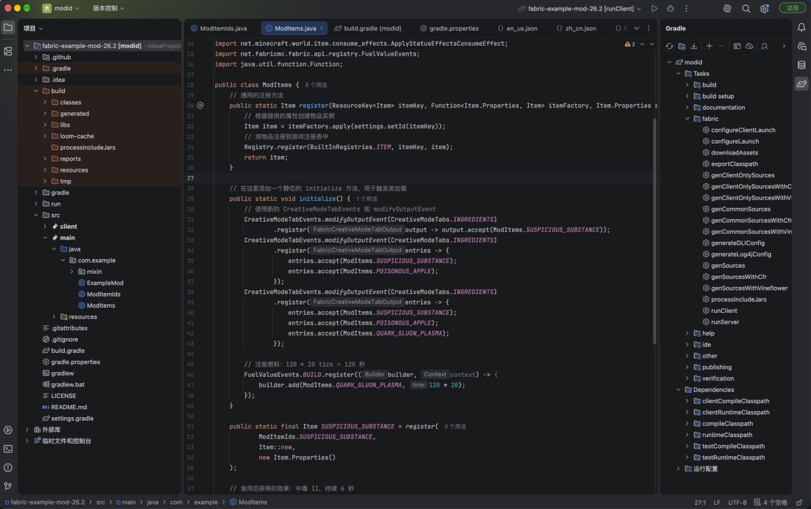The image size is (811, 509).
Task: Open the Problems tool window
Action: click(8, 467)
